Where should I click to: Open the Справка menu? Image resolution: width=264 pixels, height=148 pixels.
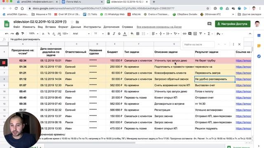click(x=127, y=27)
